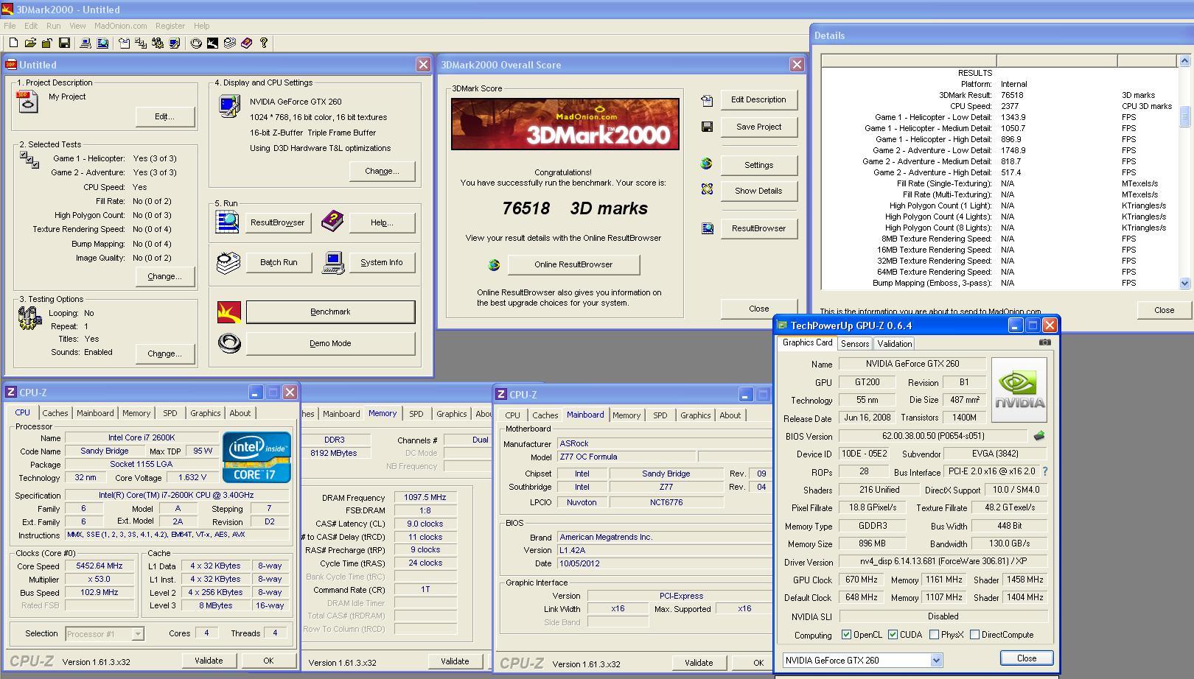Click the Demo Mode toolbar icon

[196, 43]
